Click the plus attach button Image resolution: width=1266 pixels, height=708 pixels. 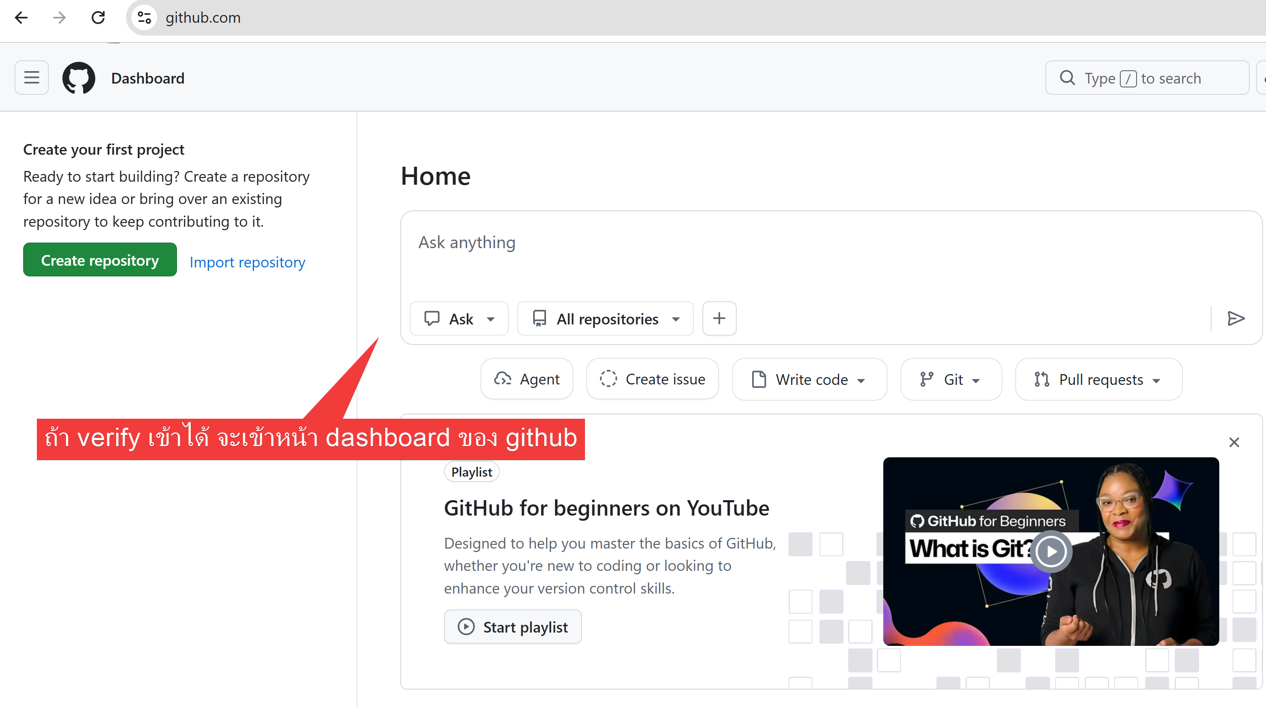(x=719, y=318)
